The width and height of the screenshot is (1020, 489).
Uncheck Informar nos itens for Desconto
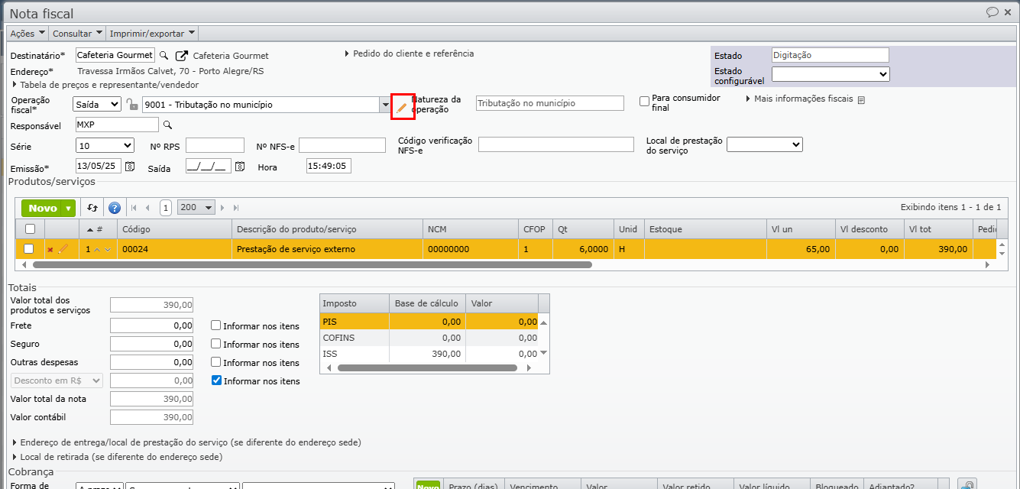(216, 381)
